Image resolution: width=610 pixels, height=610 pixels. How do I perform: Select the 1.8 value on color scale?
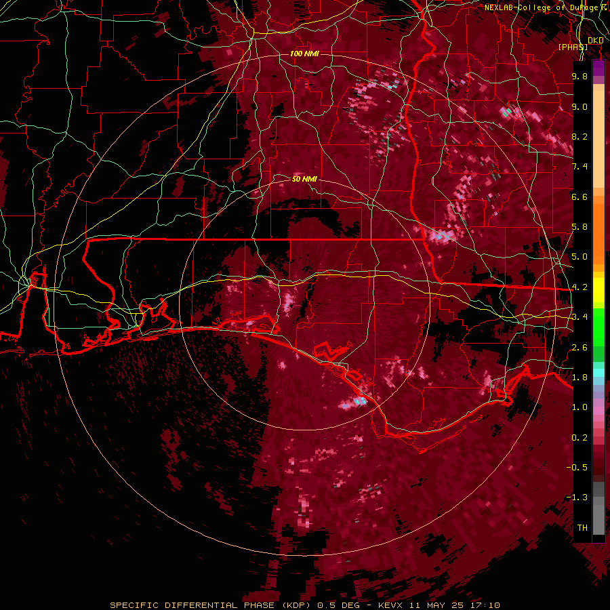579,378
